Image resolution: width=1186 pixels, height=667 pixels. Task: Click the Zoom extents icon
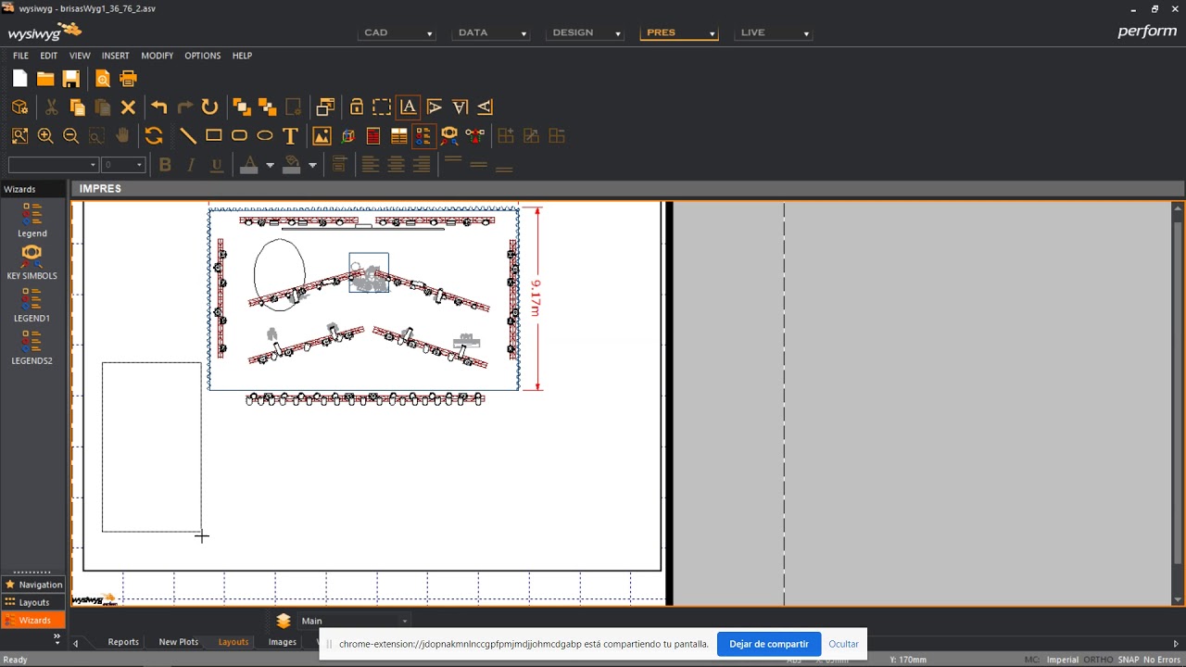coord(19,136)
